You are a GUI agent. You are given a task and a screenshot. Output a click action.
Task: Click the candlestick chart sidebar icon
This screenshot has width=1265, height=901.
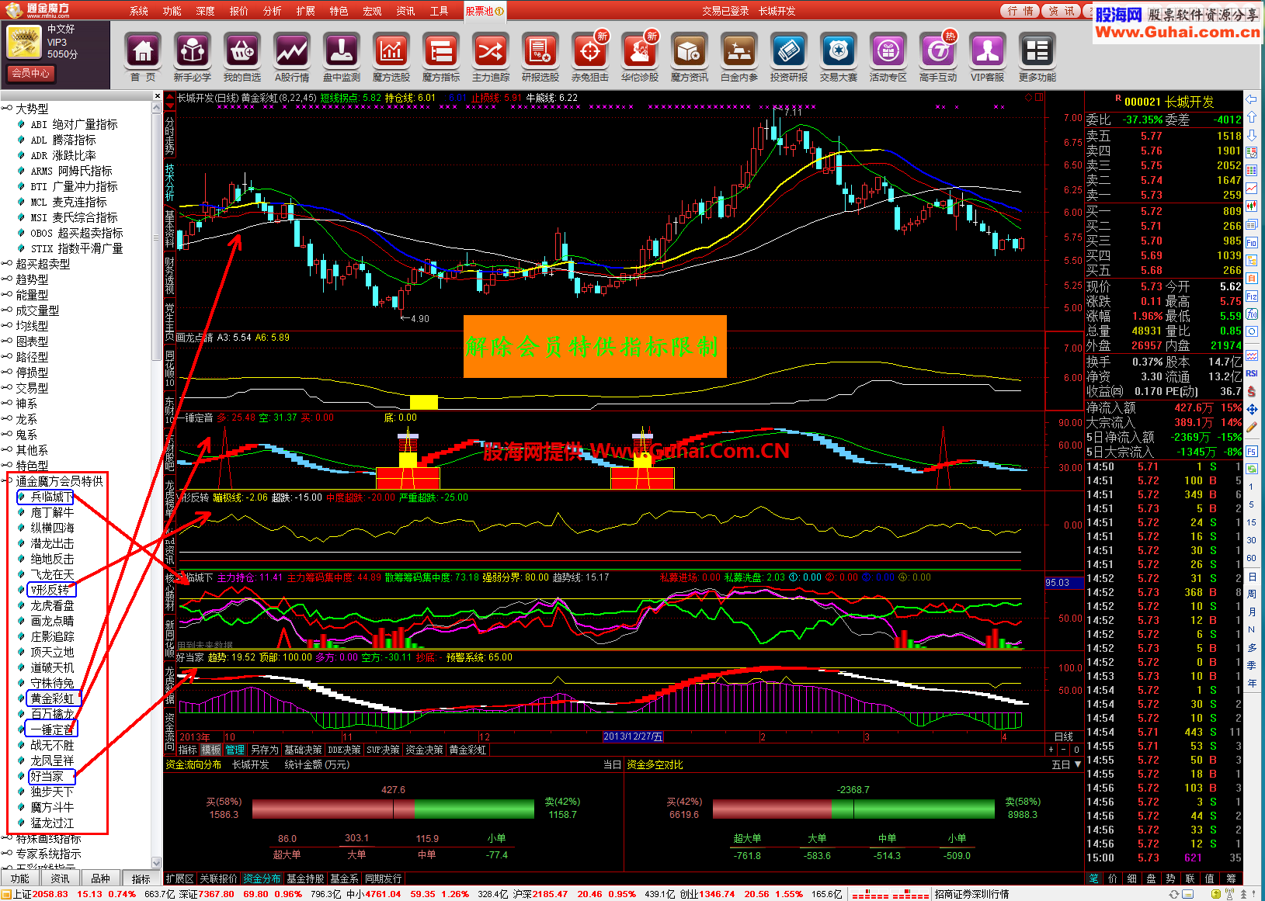pos(1252,206)
